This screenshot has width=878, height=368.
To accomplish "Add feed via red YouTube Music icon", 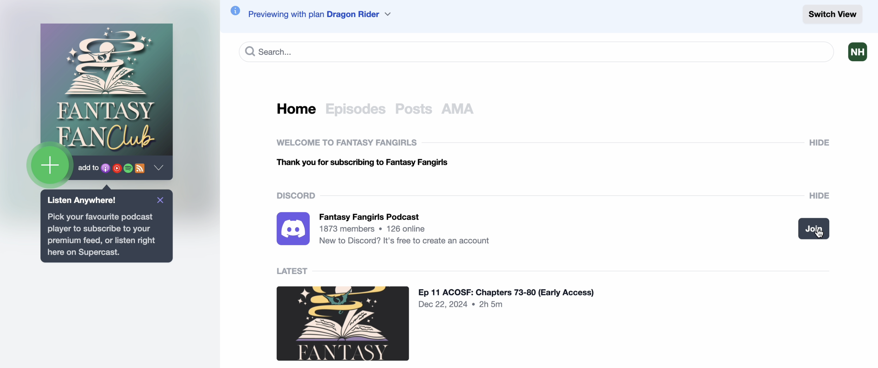I will click(x=117, y=168).
